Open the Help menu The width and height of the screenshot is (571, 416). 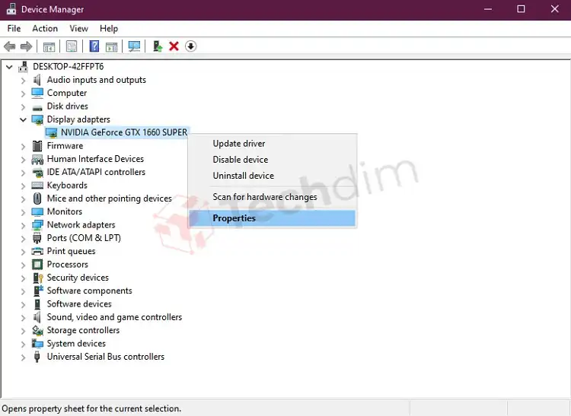(109, 28)
